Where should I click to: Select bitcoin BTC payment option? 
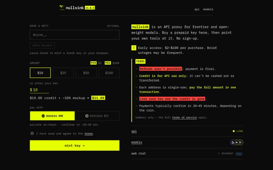coord(97,116)
